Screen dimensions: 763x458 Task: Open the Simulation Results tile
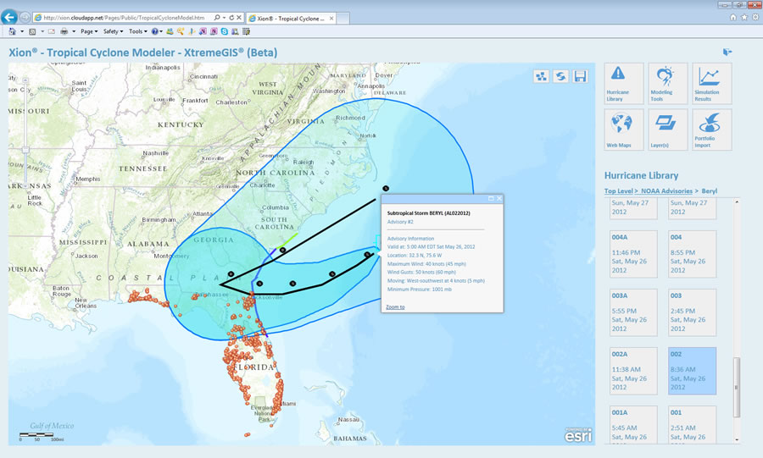click(712, 83)
